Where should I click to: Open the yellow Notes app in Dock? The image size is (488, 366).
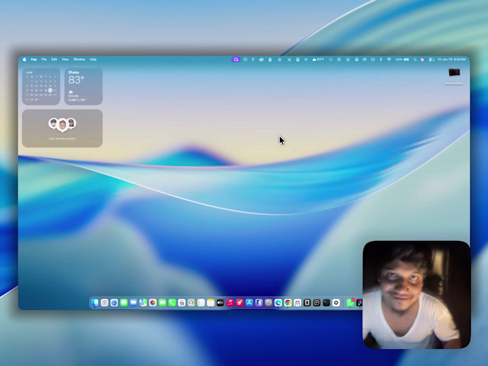click(x=210, y=303)
